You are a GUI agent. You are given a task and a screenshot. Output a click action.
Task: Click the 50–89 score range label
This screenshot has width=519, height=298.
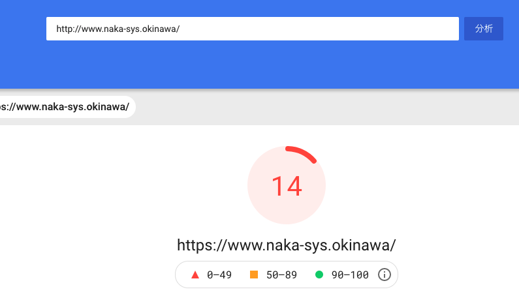click(x=282, y=275)
